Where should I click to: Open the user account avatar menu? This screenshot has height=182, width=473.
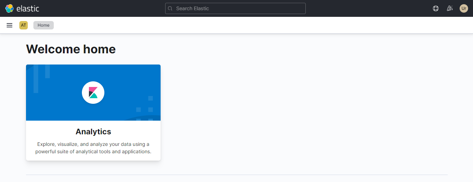click(x=464, y=8)
